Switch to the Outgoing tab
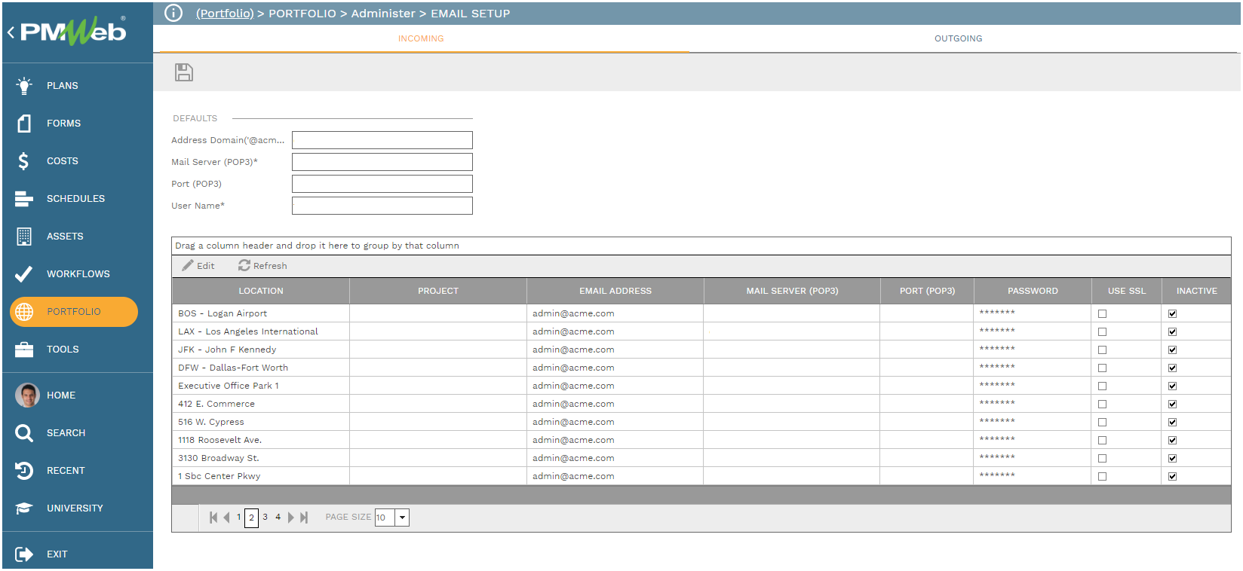 [x=958, y=38]
